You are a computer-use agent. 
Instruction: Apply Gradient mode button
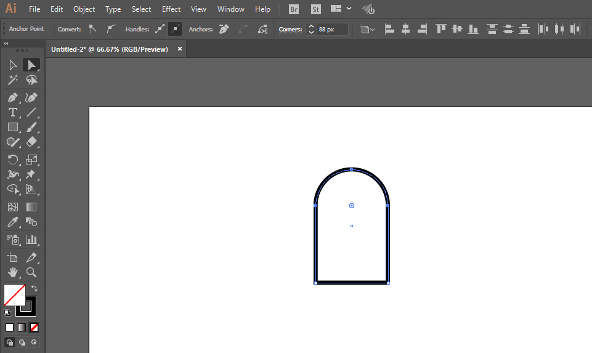[x=22, y=327]
